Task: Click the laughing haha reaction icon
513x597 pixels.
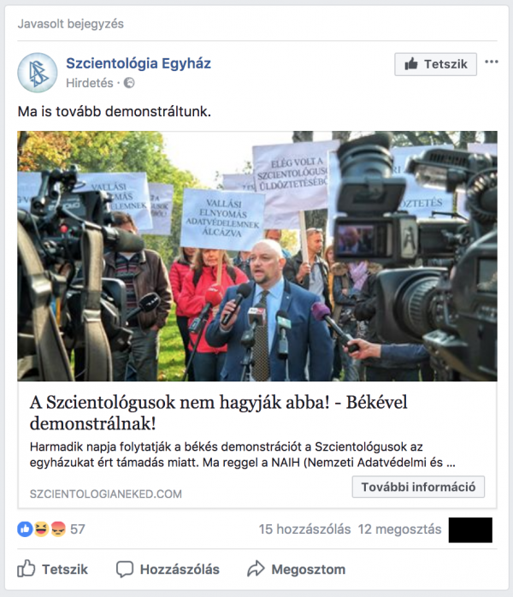Action: pyautogui.click(x=41, y=529)
